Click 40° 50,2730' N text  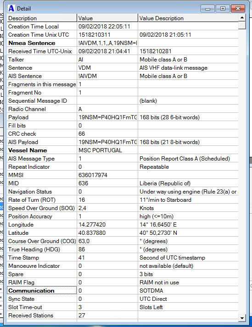pos(158,233)
